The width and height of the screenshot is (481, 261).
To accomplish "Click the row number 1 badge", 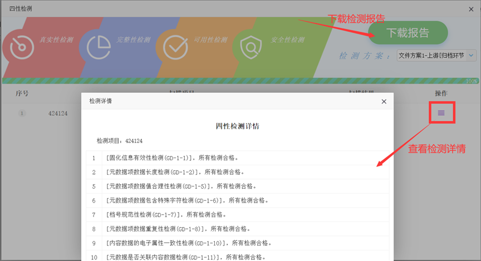I will [x=22, y=114].
